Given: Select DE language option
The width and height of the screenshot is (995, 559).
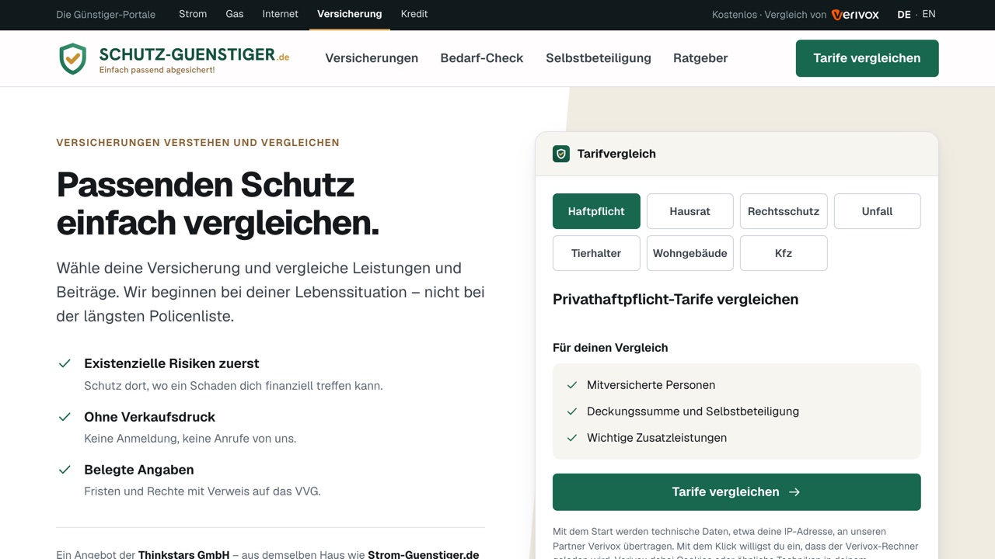Looking at the screenshot, I should [904, 14].
